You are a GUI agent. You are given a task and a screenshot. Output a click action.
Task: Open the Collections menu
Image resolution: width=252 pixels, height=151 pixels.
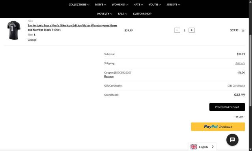click(x=79, y=4)
